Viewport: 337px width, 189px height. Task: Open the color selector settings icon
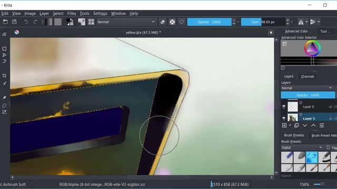(x=284, y=44)
